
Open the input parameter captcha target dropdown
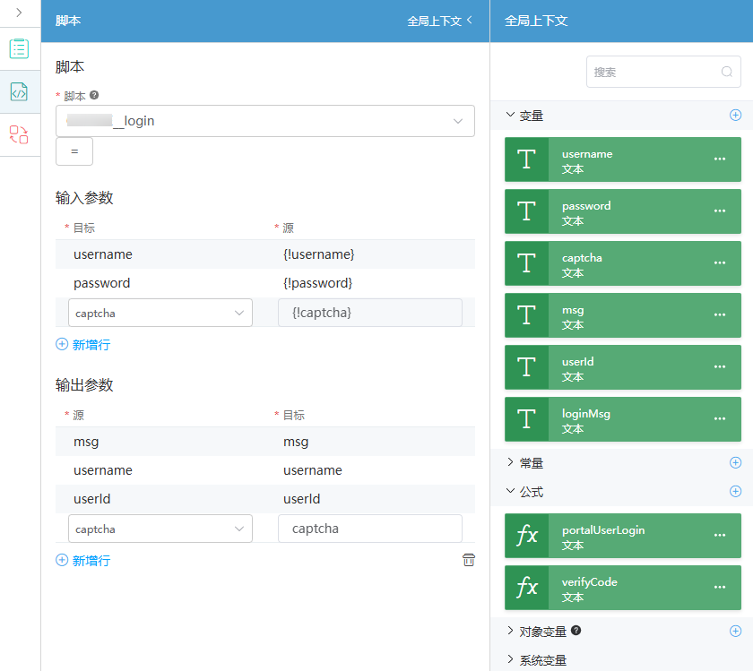(160, 313)
